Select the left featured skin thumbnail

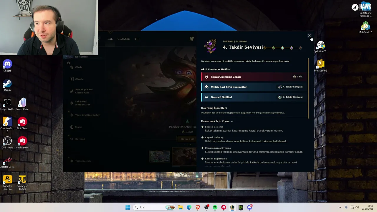click(x=160, y=157)
